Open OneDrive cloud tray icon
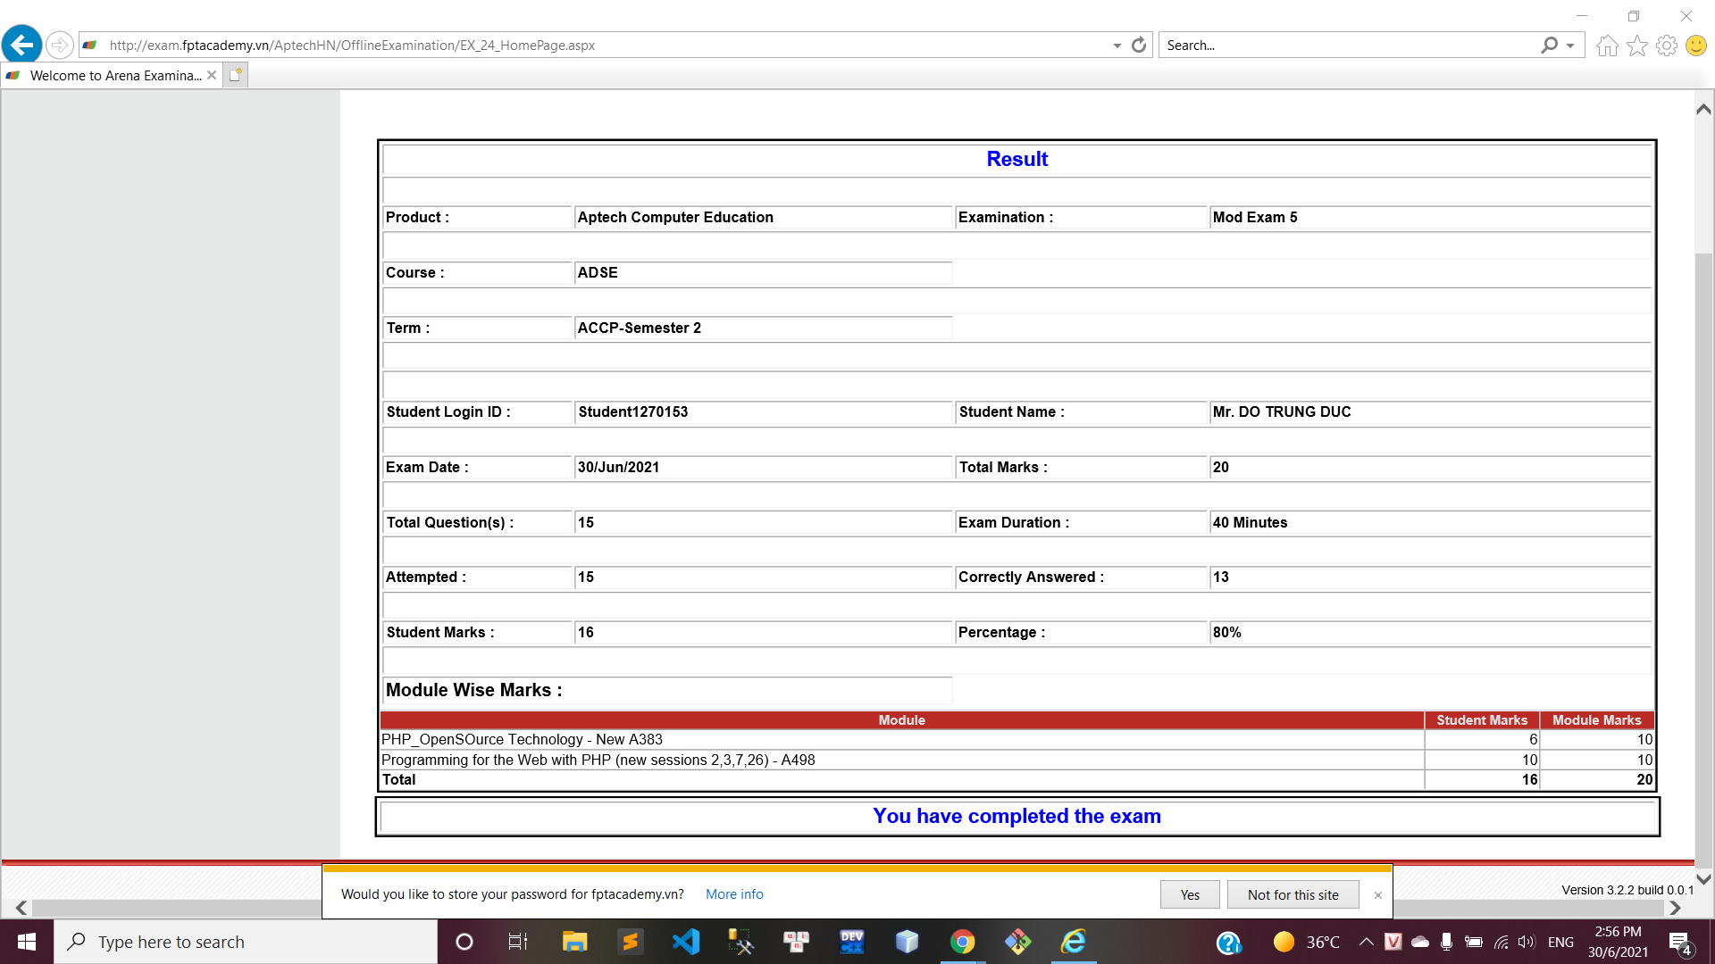Viewport: 1715px width, 964px height. point(1419,942)
